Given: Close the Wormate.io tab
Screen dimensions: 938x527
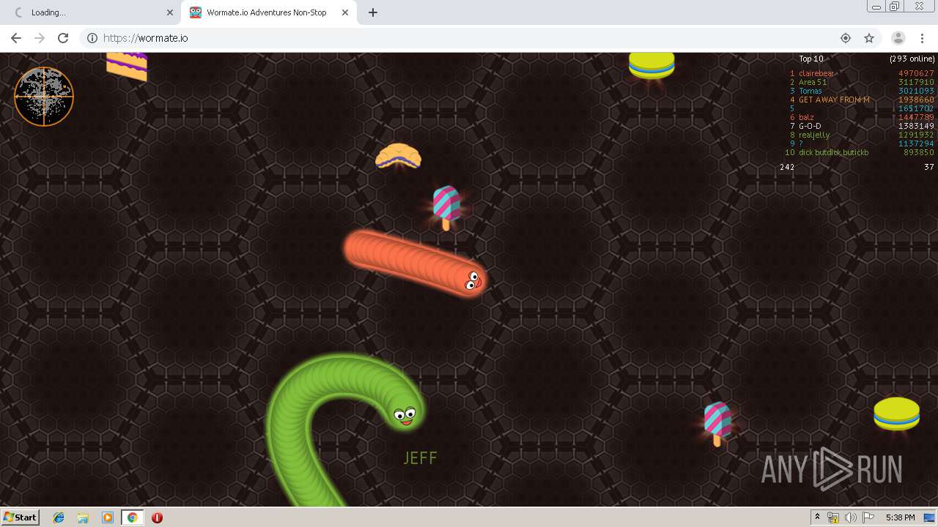Looking at the screenshot, I should coord(344,12).
